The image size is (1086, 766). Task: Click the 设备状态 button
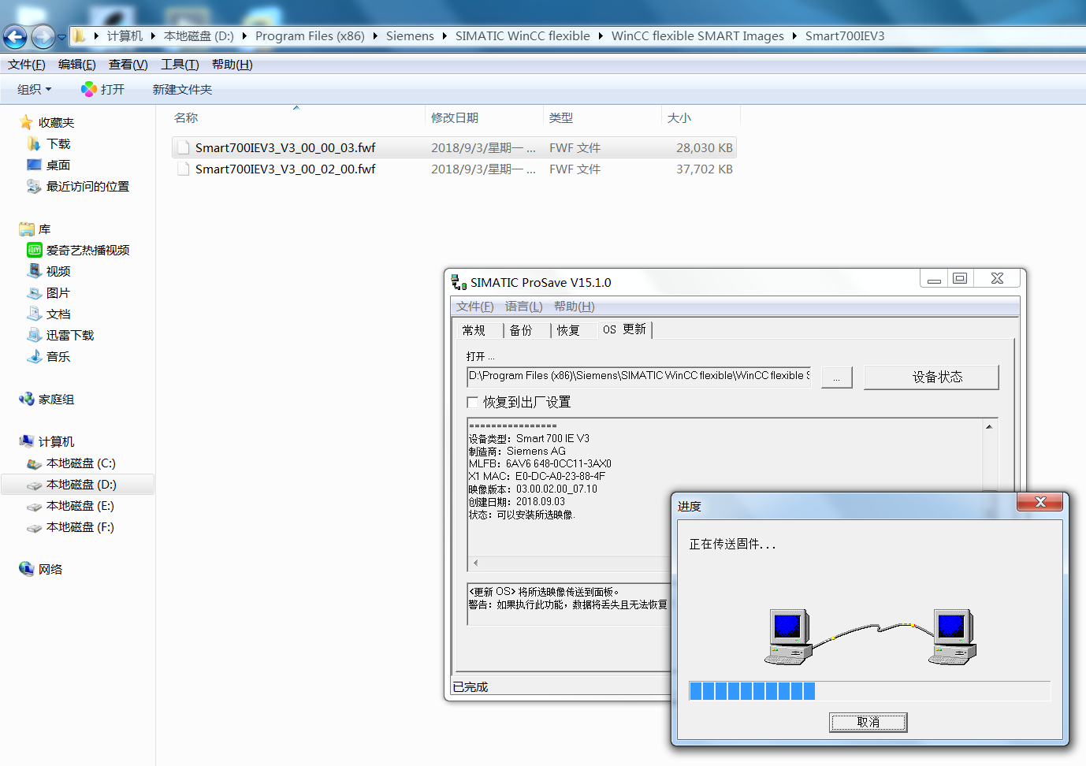931,377
